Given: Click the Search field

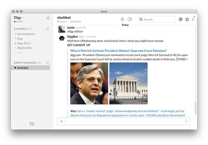Looking at the screenshot, I should [157, 19].
